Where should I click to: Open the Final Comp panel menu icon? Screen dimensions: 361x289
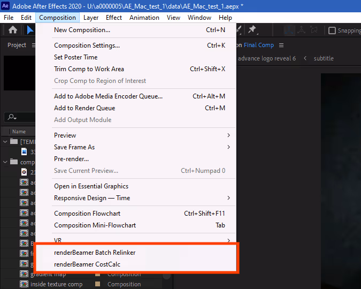(281, 45)
